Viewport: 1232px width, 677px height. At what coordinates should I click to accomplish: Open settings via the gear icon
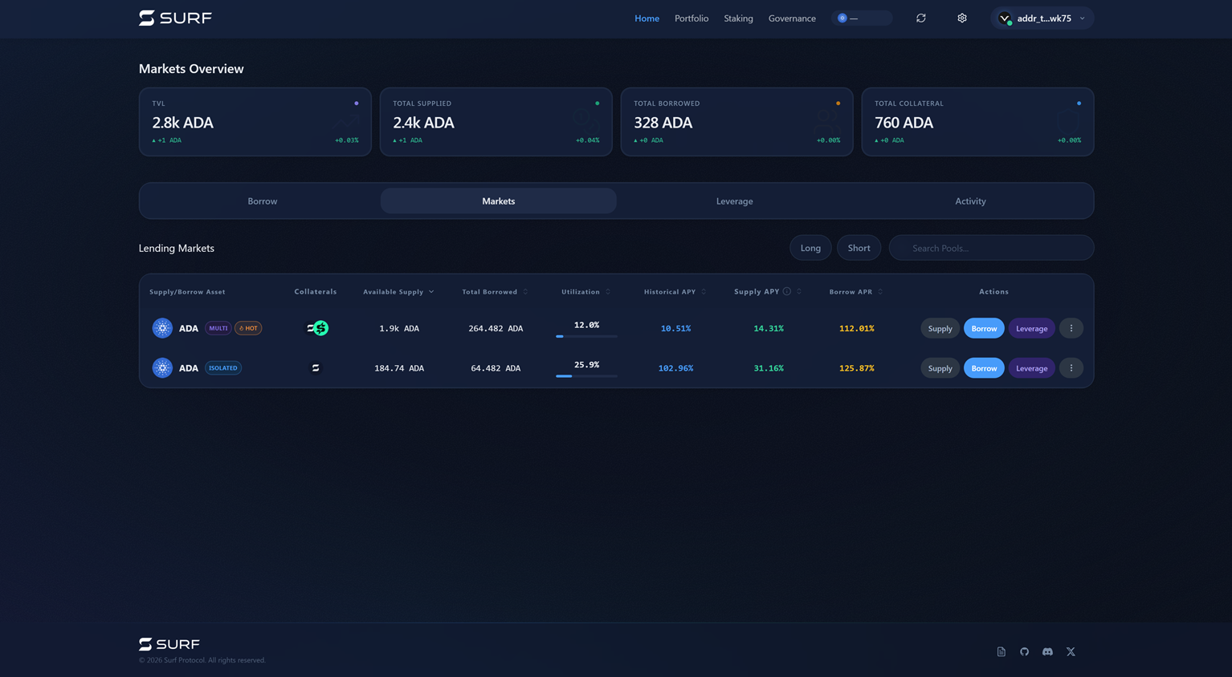pos(961,18)
